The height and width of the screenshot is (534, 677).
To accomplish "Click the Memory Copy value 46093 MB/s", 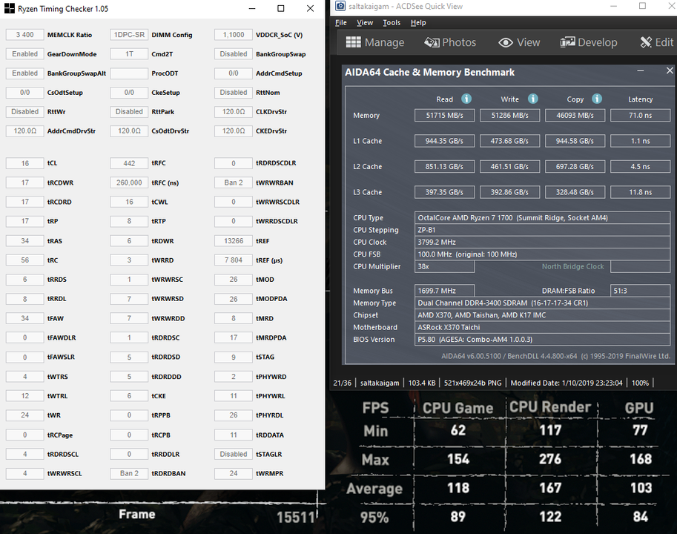I will pos(575,115).
